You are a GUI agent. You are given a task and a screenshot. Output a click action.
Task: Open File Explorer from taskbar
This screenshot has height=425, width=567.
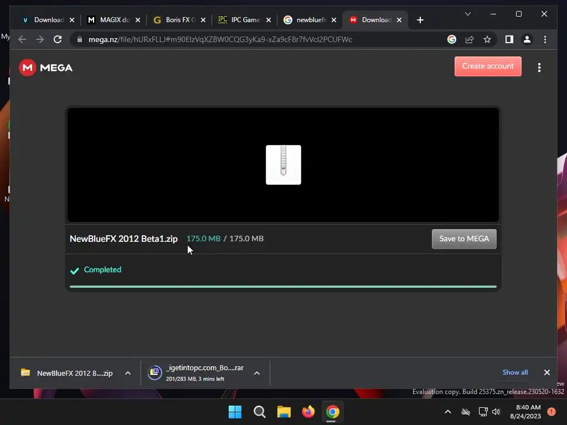[x=284, y=412]
